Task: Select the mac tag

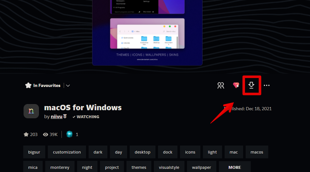Action: point(234,152)
